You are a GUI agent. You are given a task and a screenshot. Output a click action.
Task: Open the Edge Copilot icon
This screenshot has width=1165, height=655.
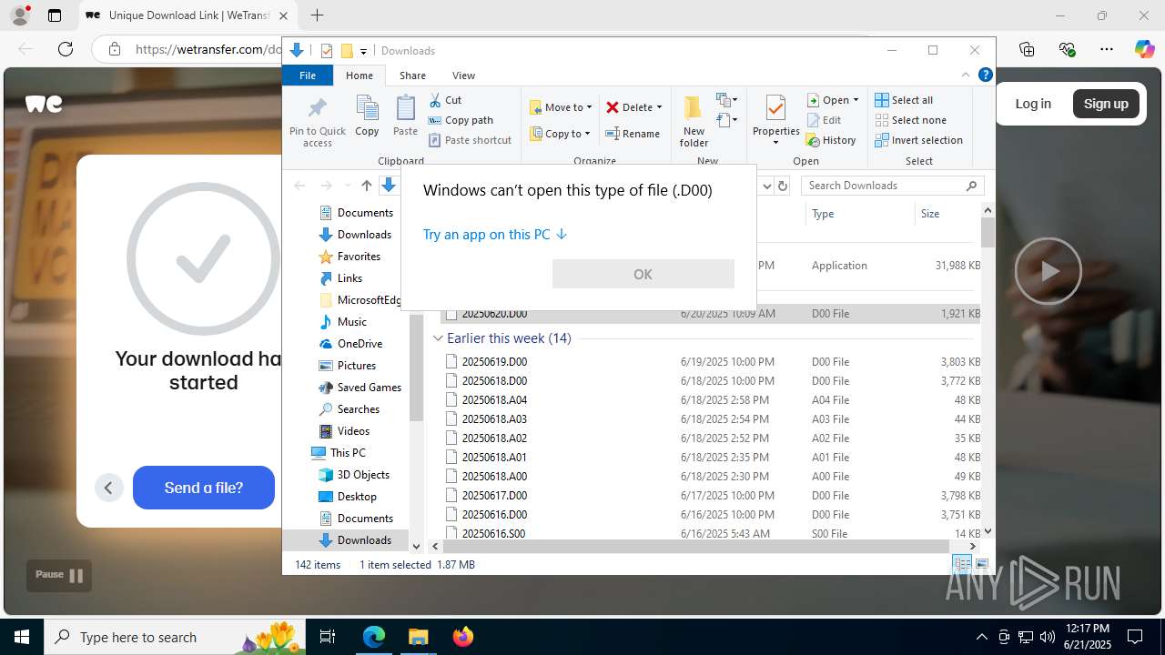click(x=1145, y=49)
